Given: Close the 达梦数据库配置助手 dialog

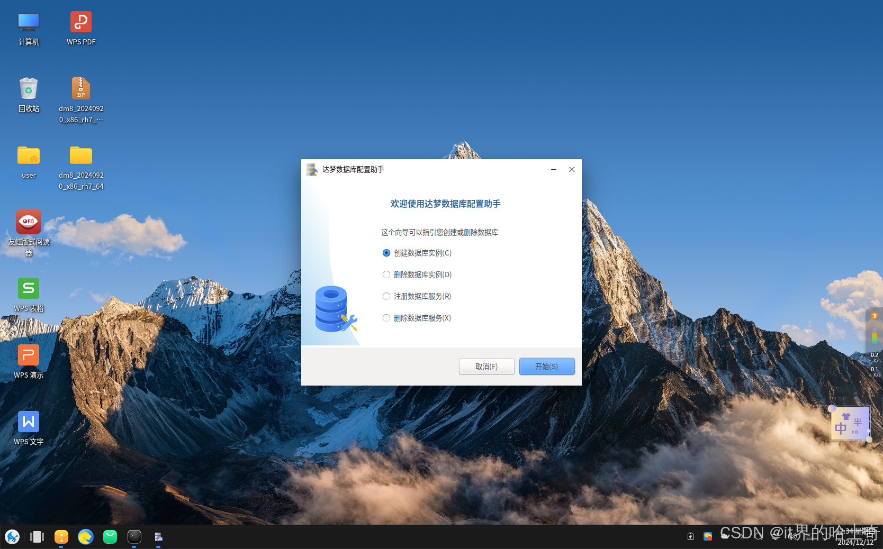Looking at the screenshot, I should point(572,169).
